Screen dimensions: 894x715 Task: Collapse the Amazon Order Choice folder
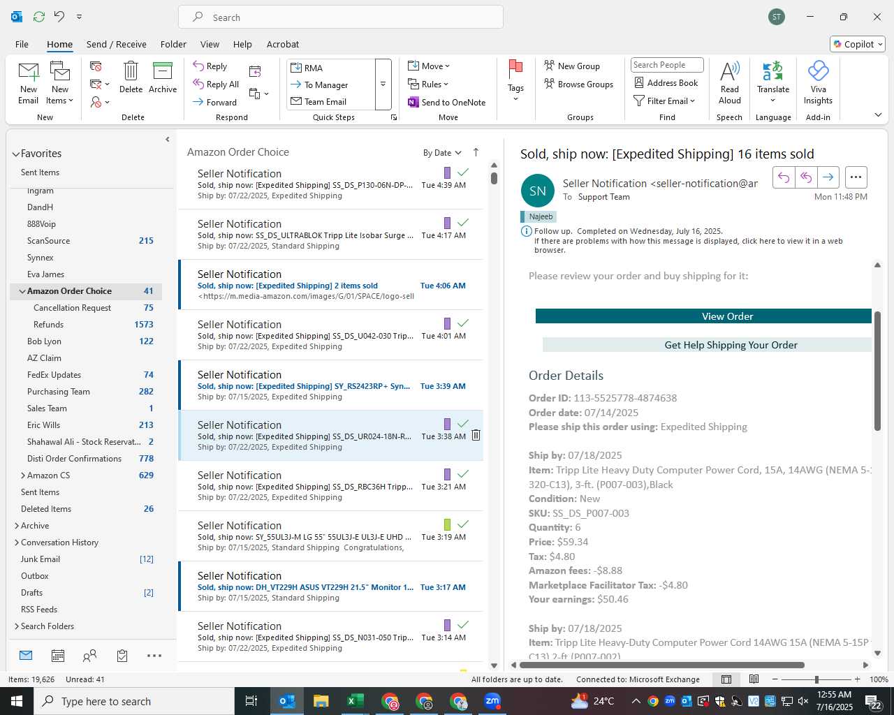[x=22, y=291]
